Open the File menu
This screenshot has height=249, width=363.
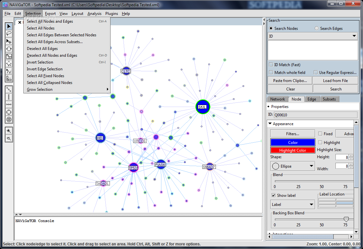tap(7, 14)
